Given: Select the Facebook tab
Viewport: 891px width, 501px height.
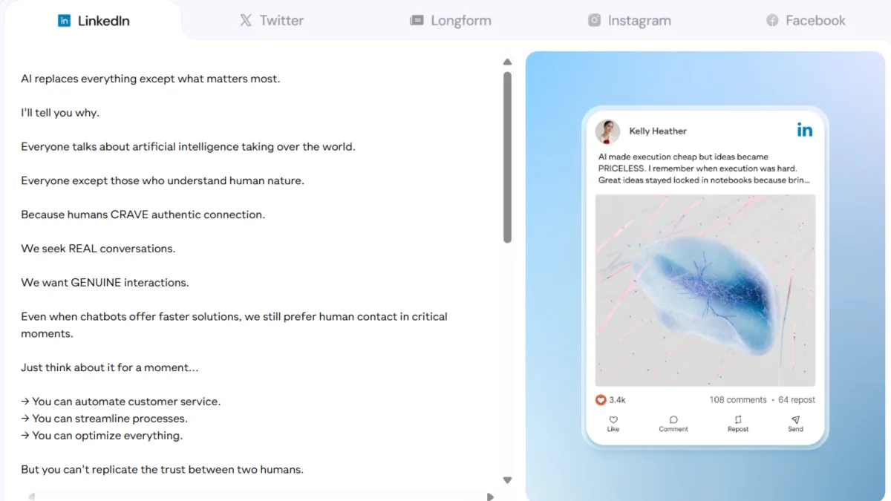Looking at the screenshot, I should pos(806,21).
